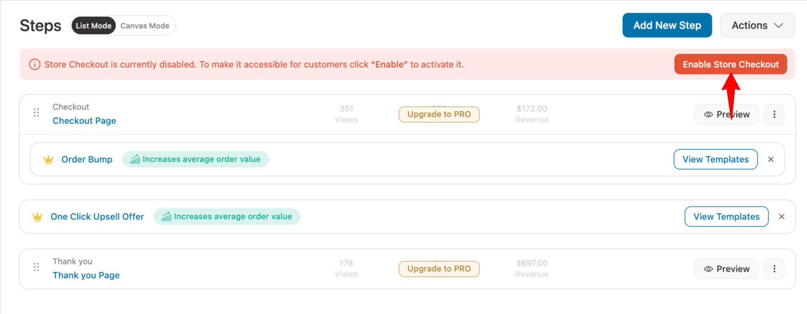View Templates for Order Bump
Screen dimensions: 807x314
click(715, 159)
